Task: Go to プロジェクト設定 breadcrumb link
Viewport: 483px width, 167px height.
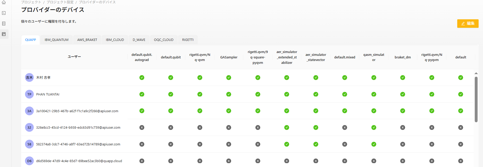Action: 60,2
